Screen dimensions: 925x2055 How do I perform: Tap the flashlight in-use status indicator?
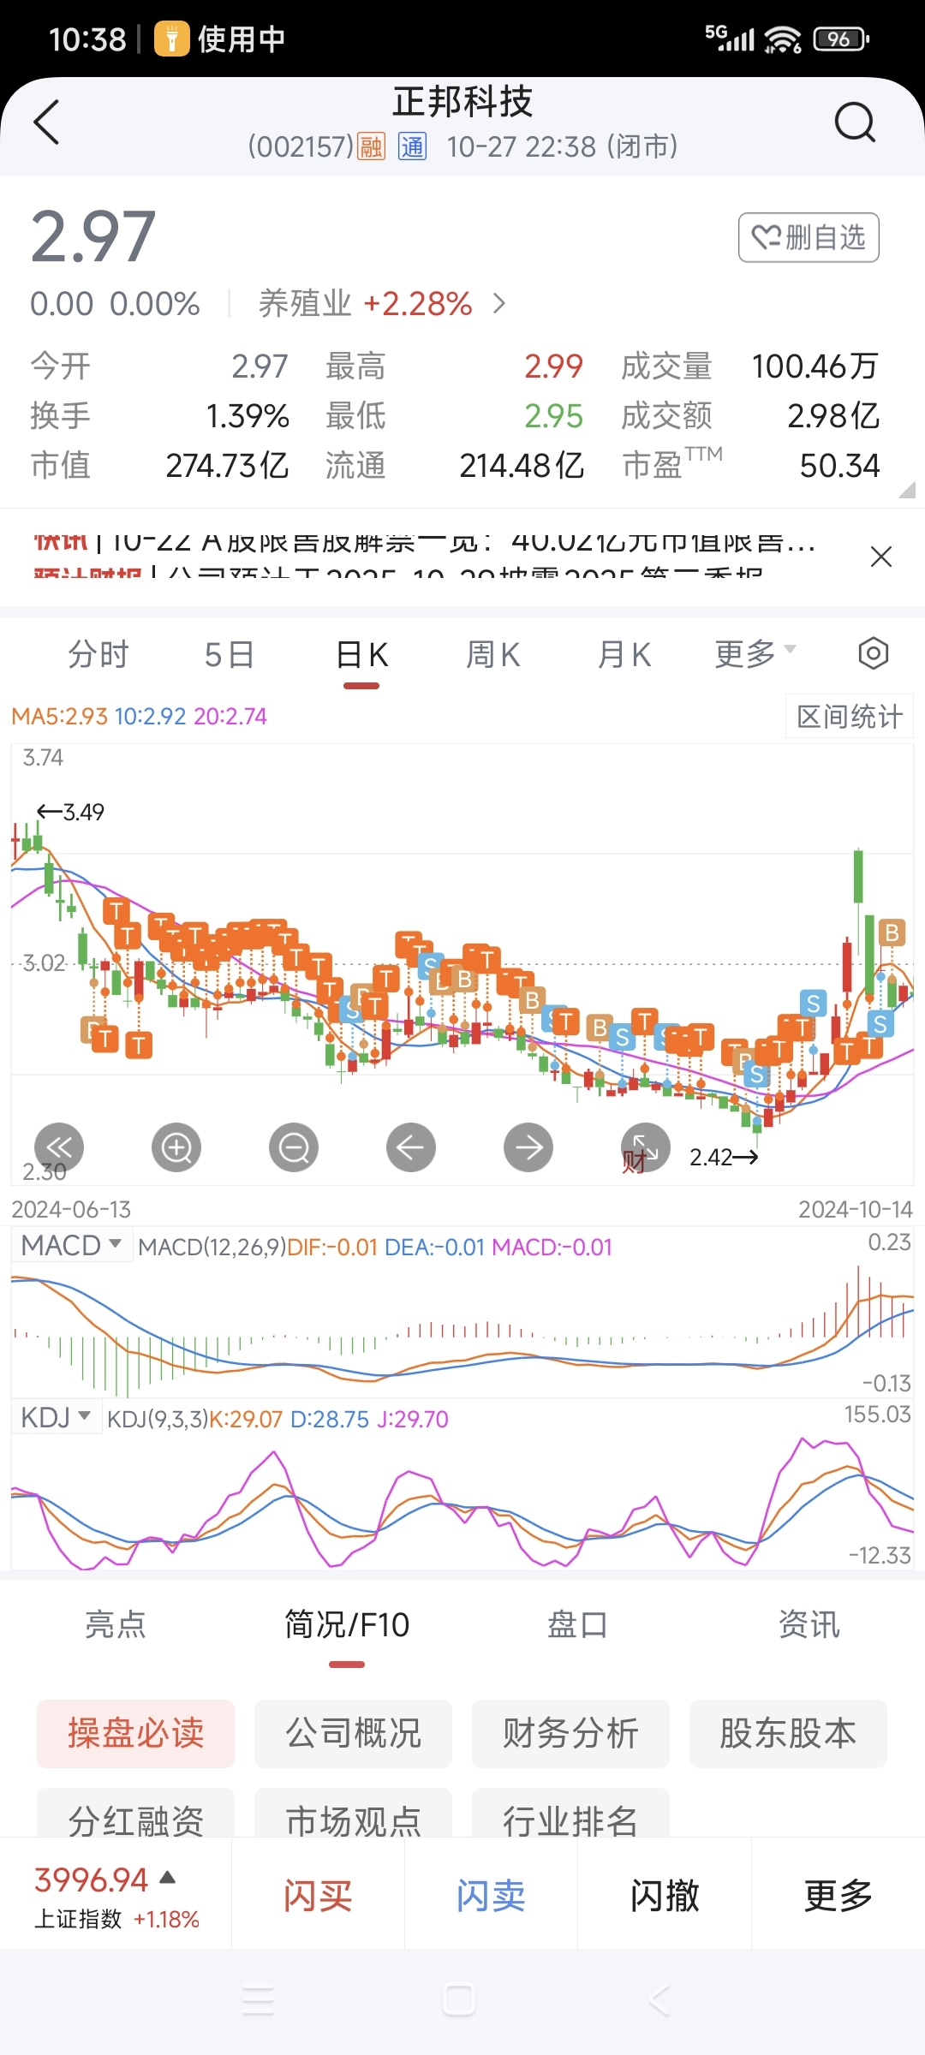click(x=219, y=39)
